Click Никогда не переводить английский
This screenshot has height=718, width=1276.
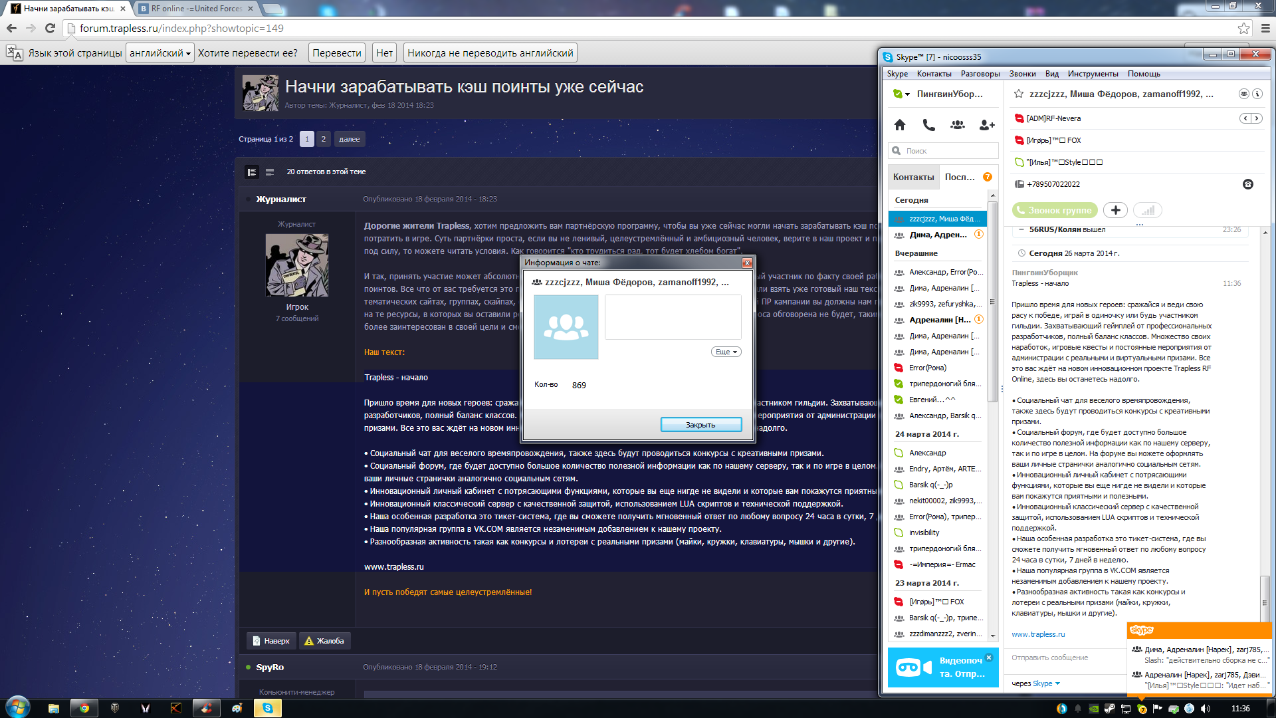pos(490,53)
